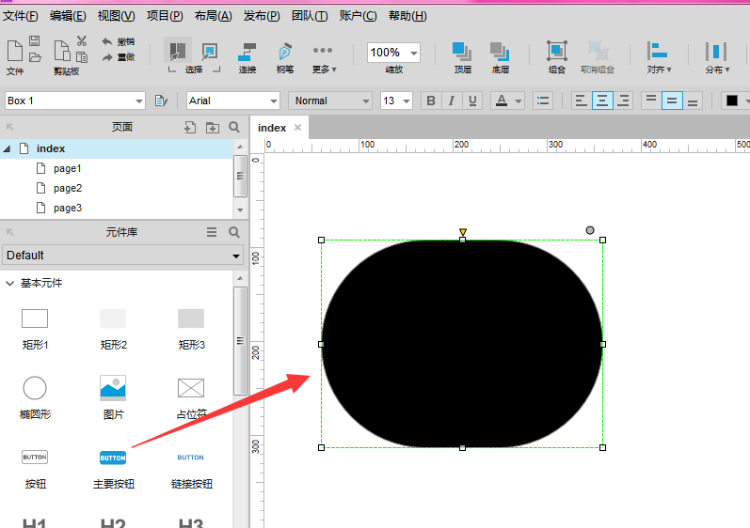
Task: Bring widget to front (顶层)
Action: point(463,56)
